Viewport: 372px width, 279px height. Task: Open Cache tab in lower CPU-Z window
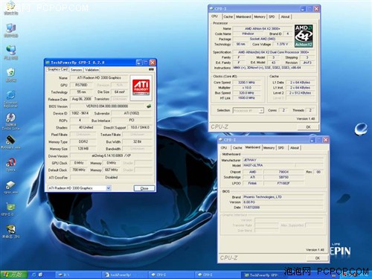237,147
